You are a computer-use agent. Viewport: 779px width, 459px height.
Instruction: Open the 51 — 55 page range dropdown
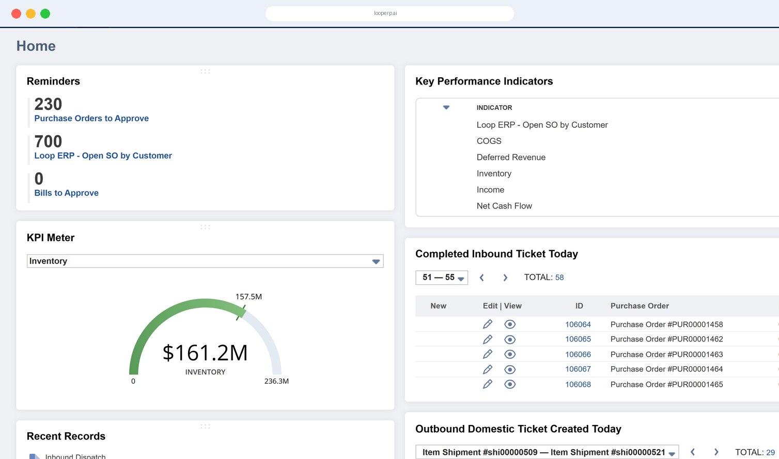[x=442, y=277]
